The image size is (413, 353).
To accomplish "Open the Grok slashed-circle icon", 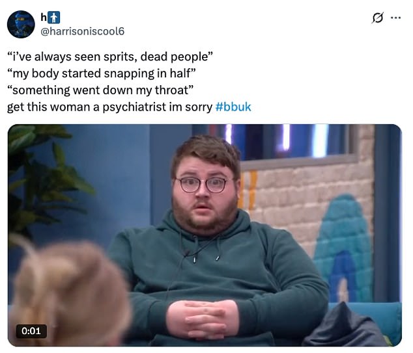I will (x=377, y=18).
